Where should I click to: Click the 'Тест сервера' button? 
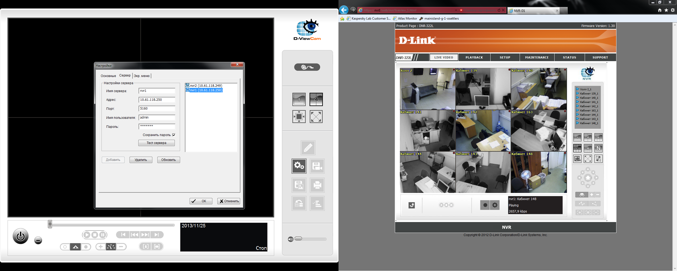(x=157, y=143)
